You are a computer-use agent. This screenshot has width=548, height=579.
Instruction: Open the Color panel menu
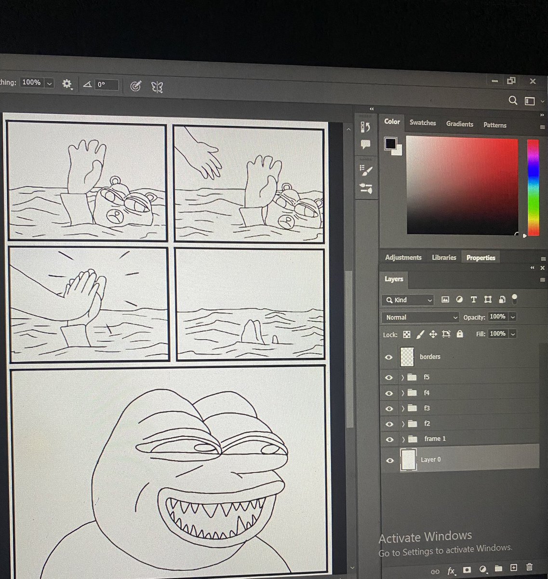point(542,127)
